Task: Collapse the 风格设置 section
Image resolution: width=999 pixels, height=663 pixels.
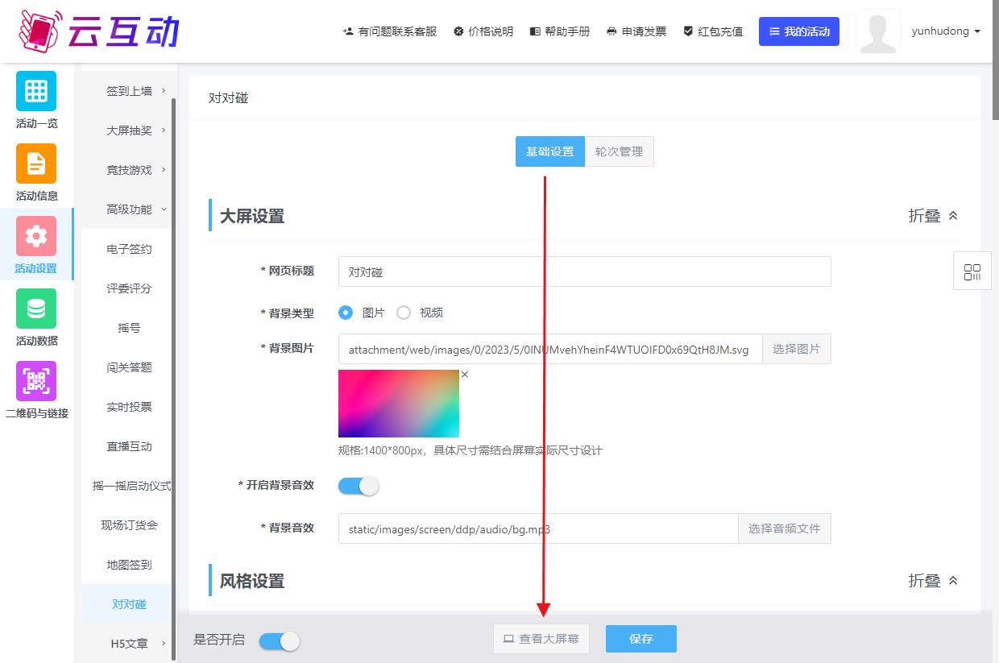Action: [933, 581]
